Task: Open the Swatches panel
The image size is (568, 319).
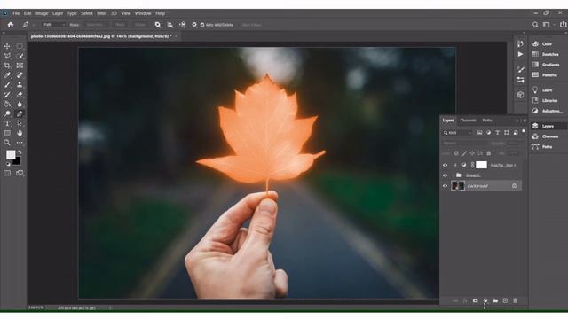Action: 546,54
